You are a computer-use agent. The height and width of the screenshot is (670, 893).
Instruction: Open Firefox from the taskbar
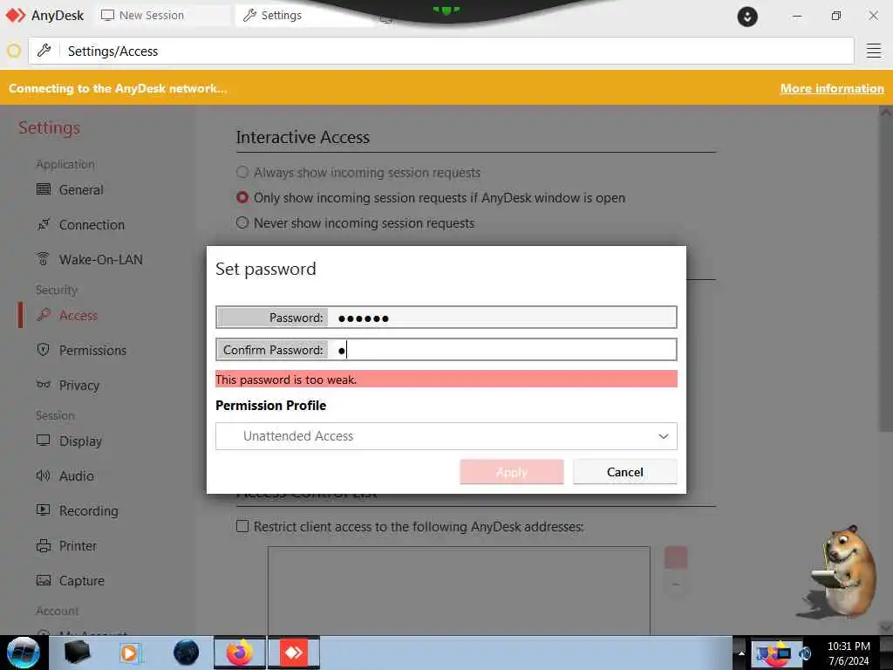[239, 653]
